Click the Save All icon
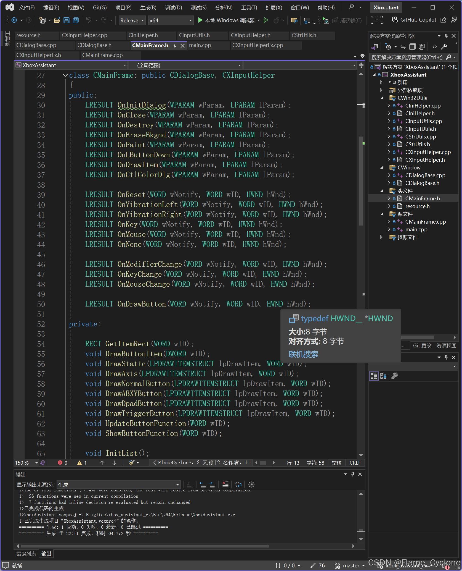The height and width of the screenshot is (571, 462). [76, 20]
